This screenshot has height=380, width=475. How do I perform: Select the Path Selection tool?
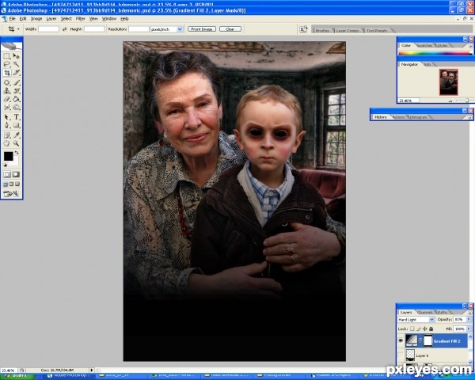[6, 117]
